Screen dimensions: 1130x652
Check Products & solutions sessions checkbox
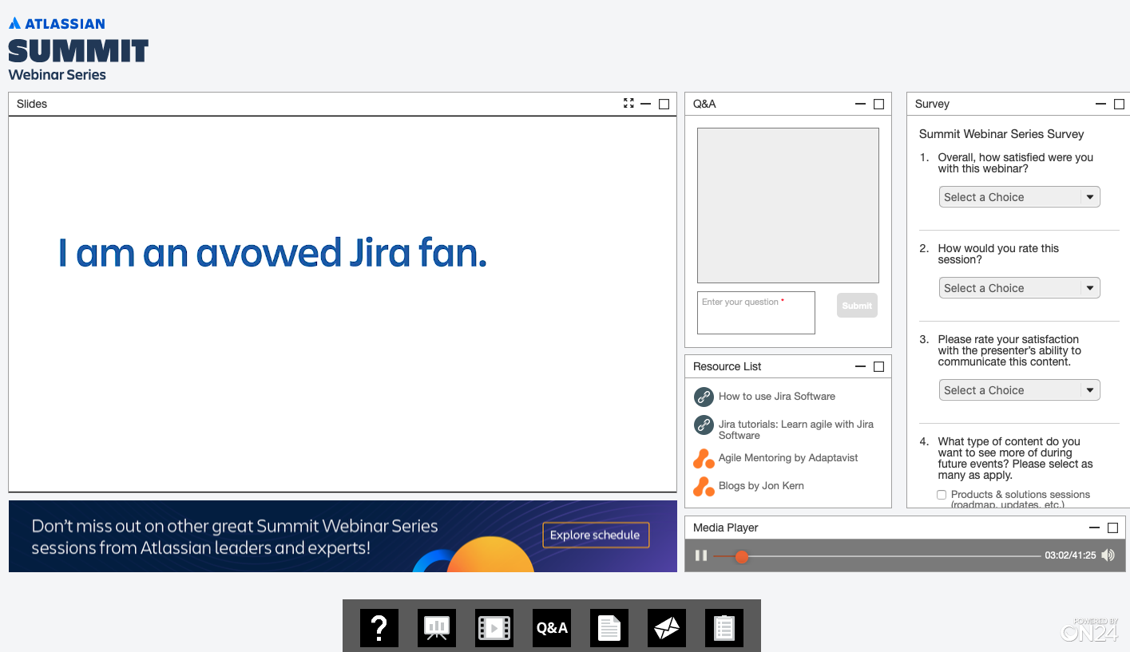(x=942, y=495)
